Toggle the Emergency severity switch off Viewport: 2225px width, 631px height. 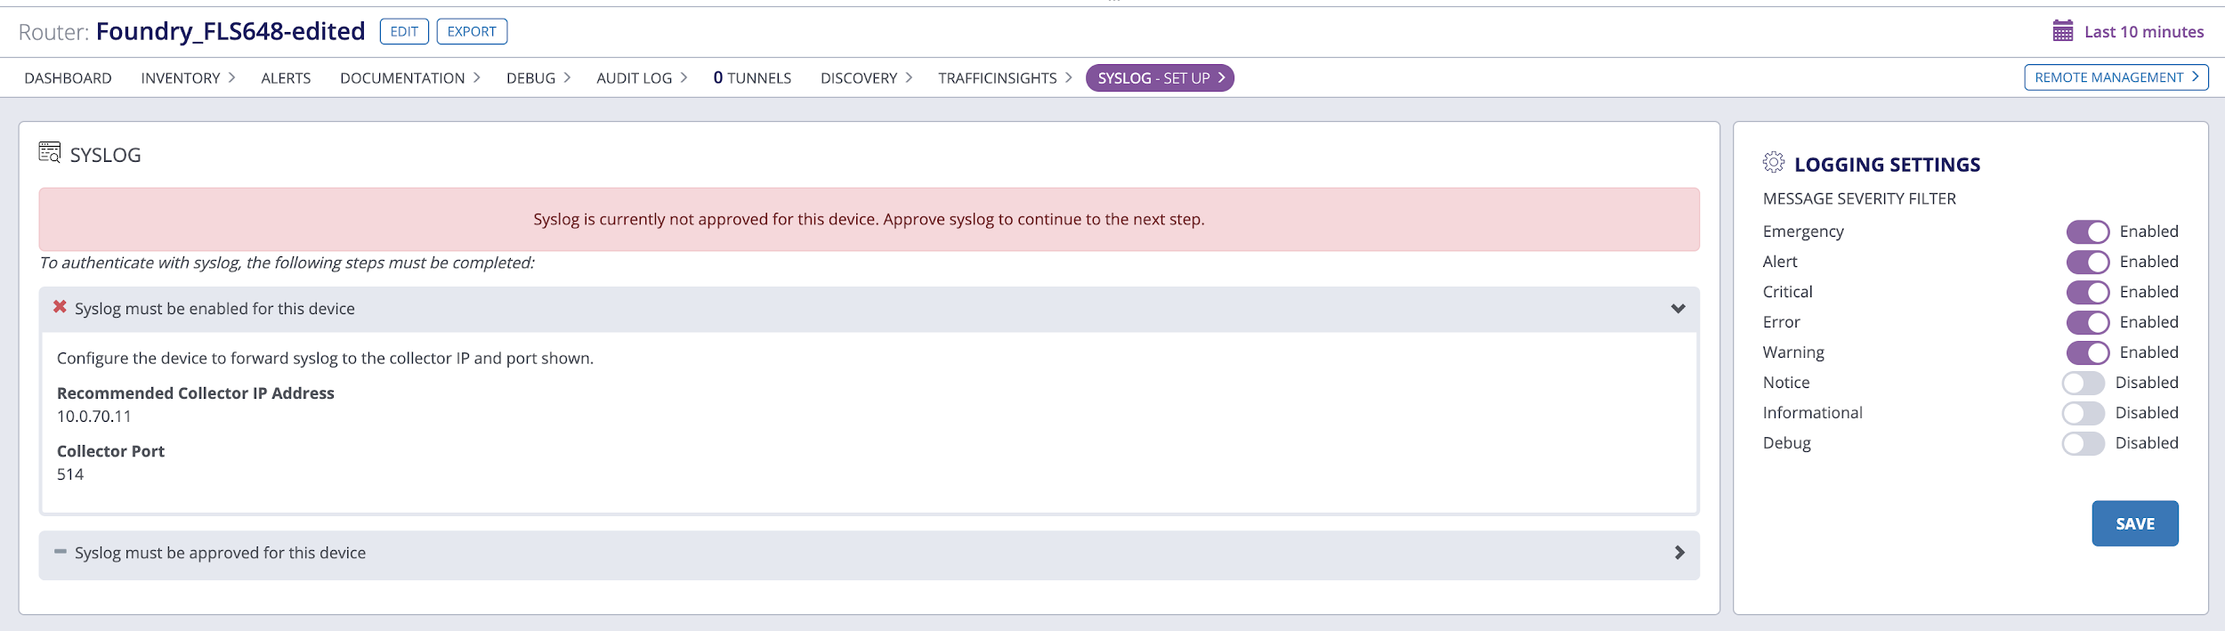tap(2087, 232)
